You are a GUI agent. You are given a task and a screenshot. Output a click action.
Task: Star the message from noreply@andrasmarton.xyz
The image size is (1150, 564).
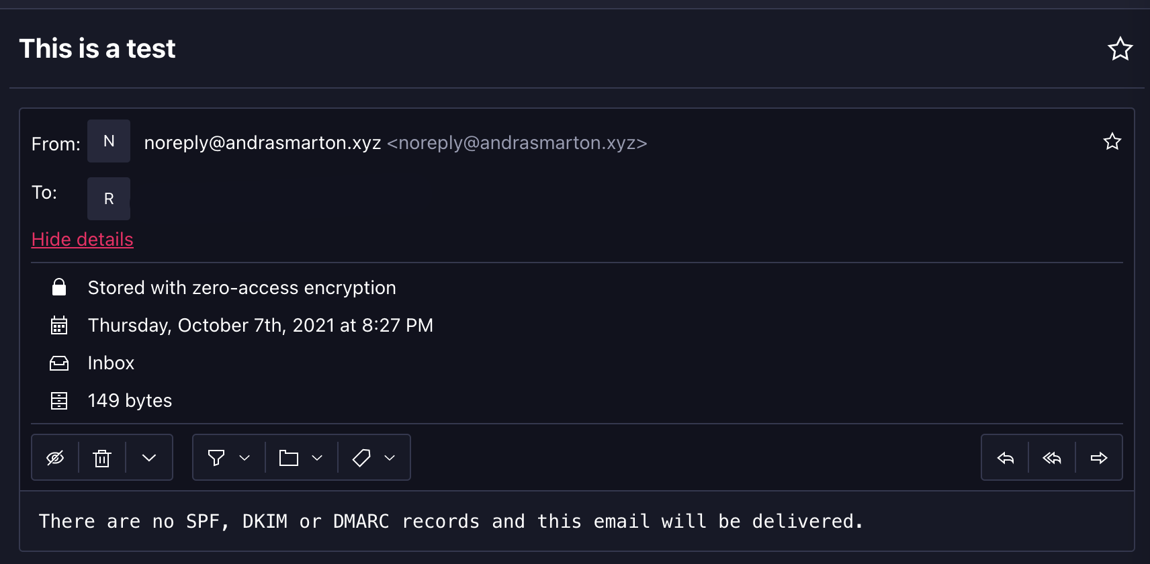[x=1112, y=142]
